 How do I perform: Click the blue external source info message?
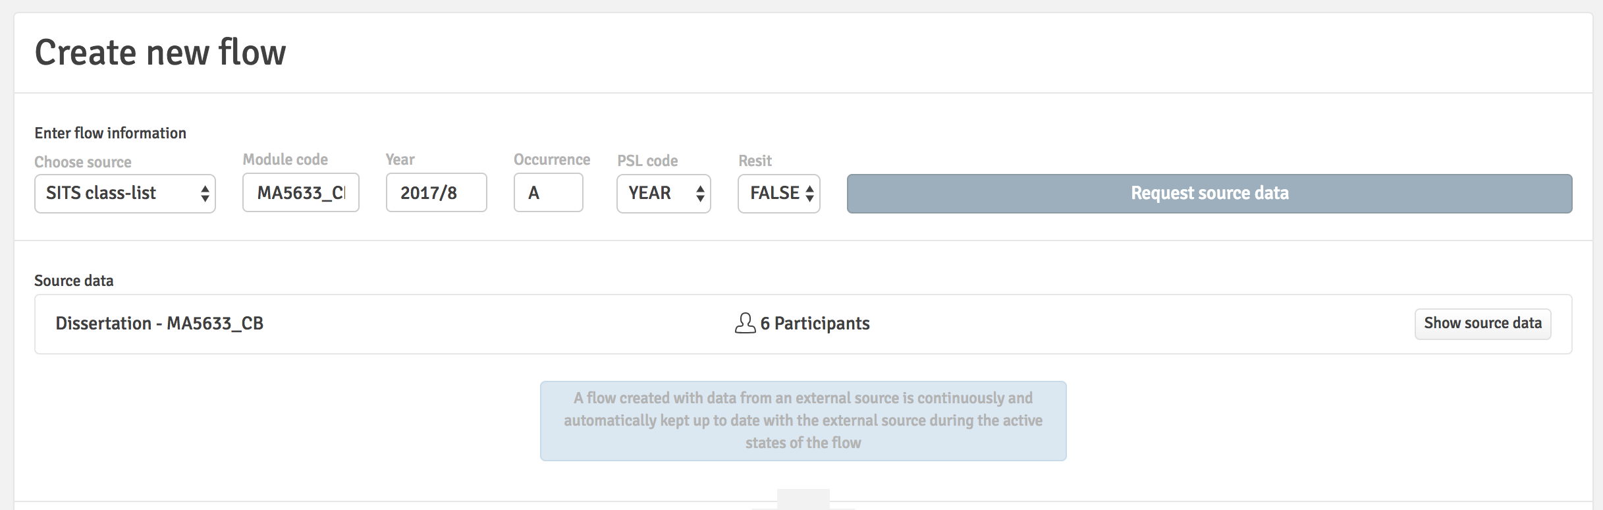point(803,420)
